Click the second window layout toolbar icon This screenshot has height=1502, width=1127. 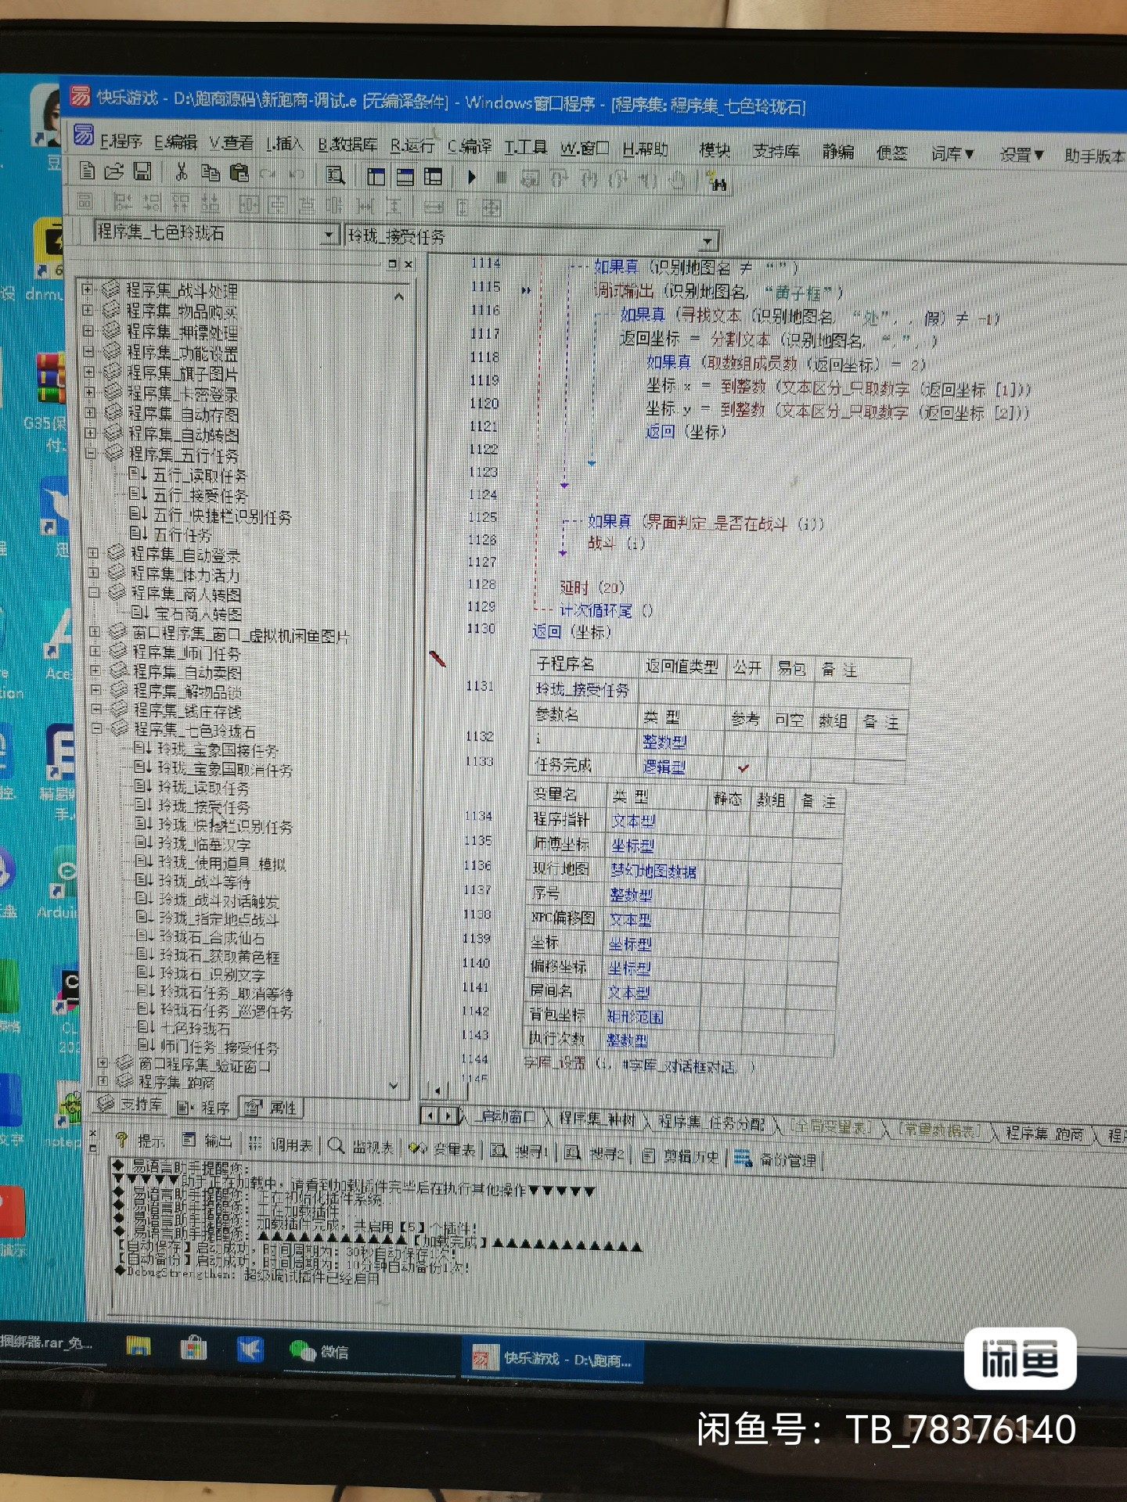click(x=405, y=176)
